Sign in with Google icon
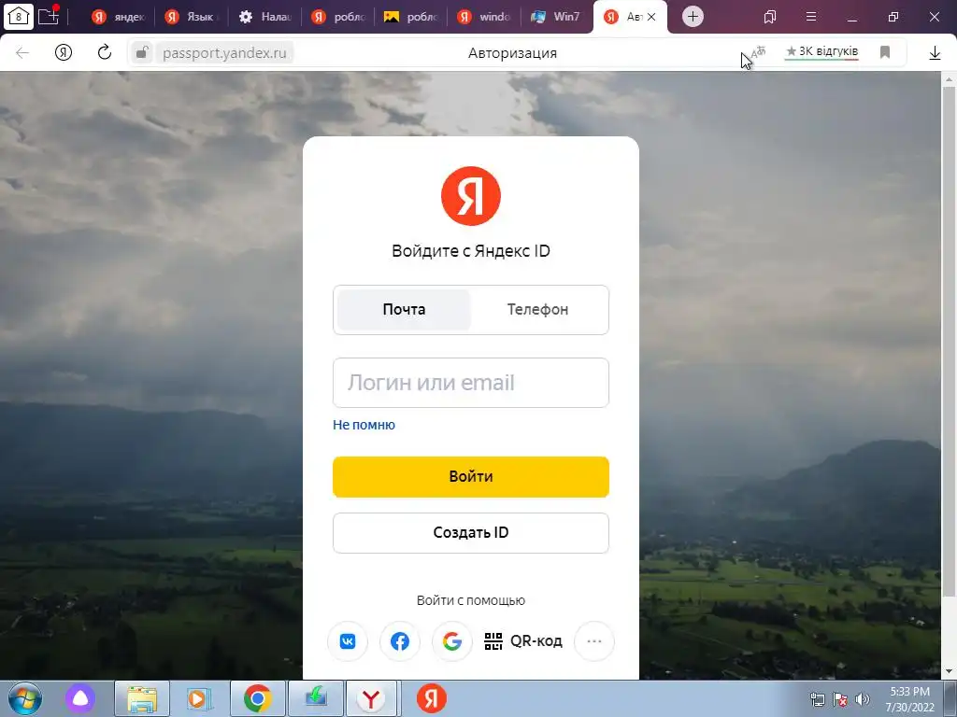The image size is (957, 717). [452, 641]
